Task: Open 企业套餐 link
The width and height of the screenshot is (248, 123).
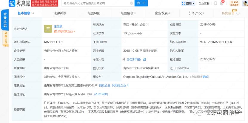Action: point(204,3)
